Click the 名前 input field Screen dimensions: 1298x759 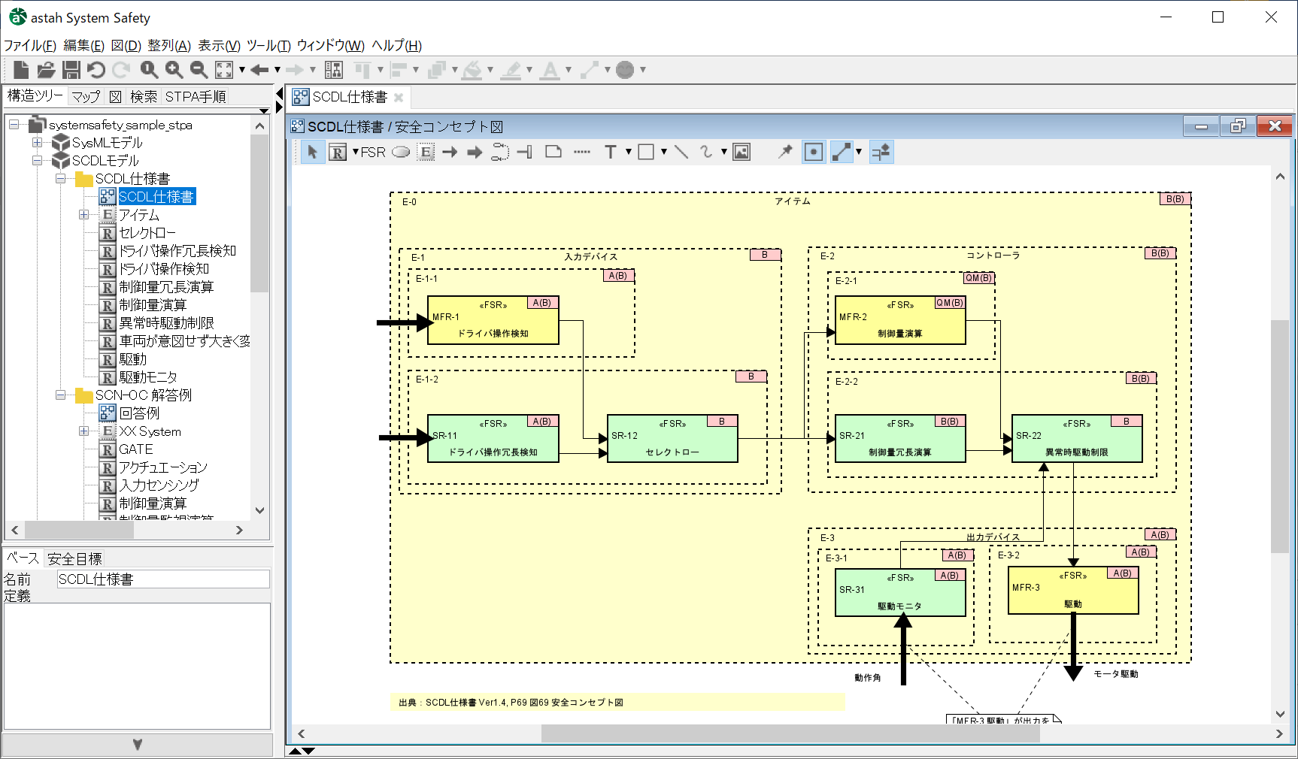click(163, 579)
